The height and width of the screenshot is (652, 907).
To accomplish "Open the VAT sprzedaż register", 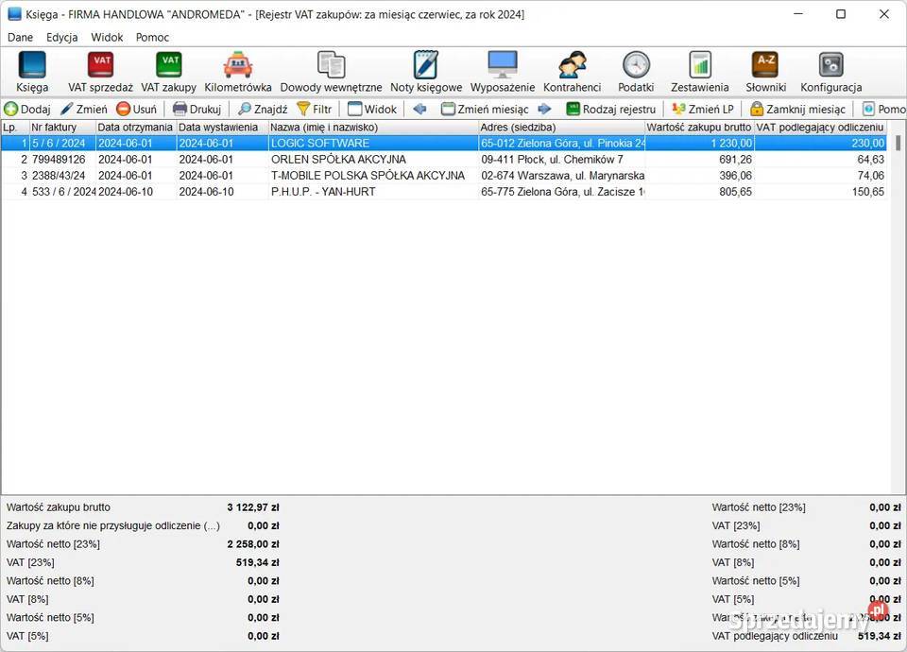I will coord(100,72).
